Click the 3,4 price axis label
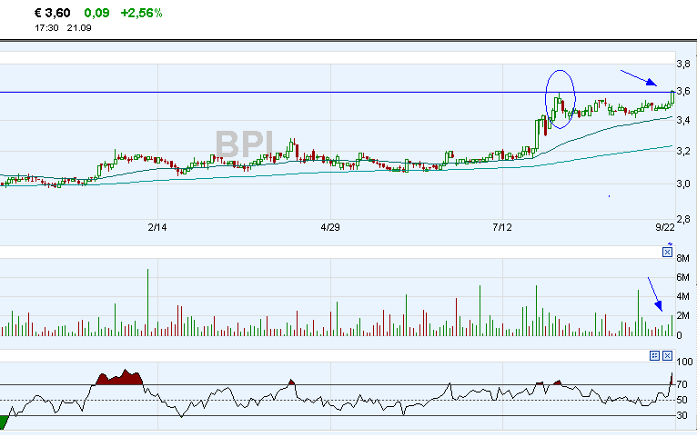Viewport: 697px width, 437px height. (x=683, y=120)
